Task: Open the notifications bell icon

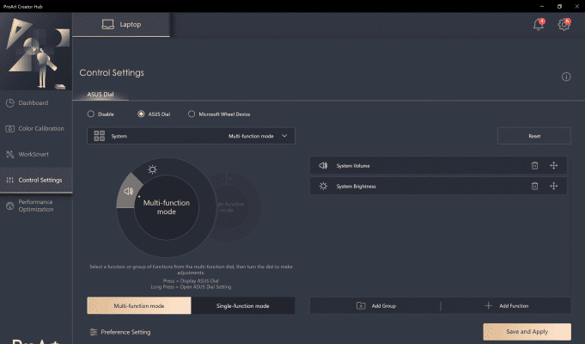Action: point(539,25)
